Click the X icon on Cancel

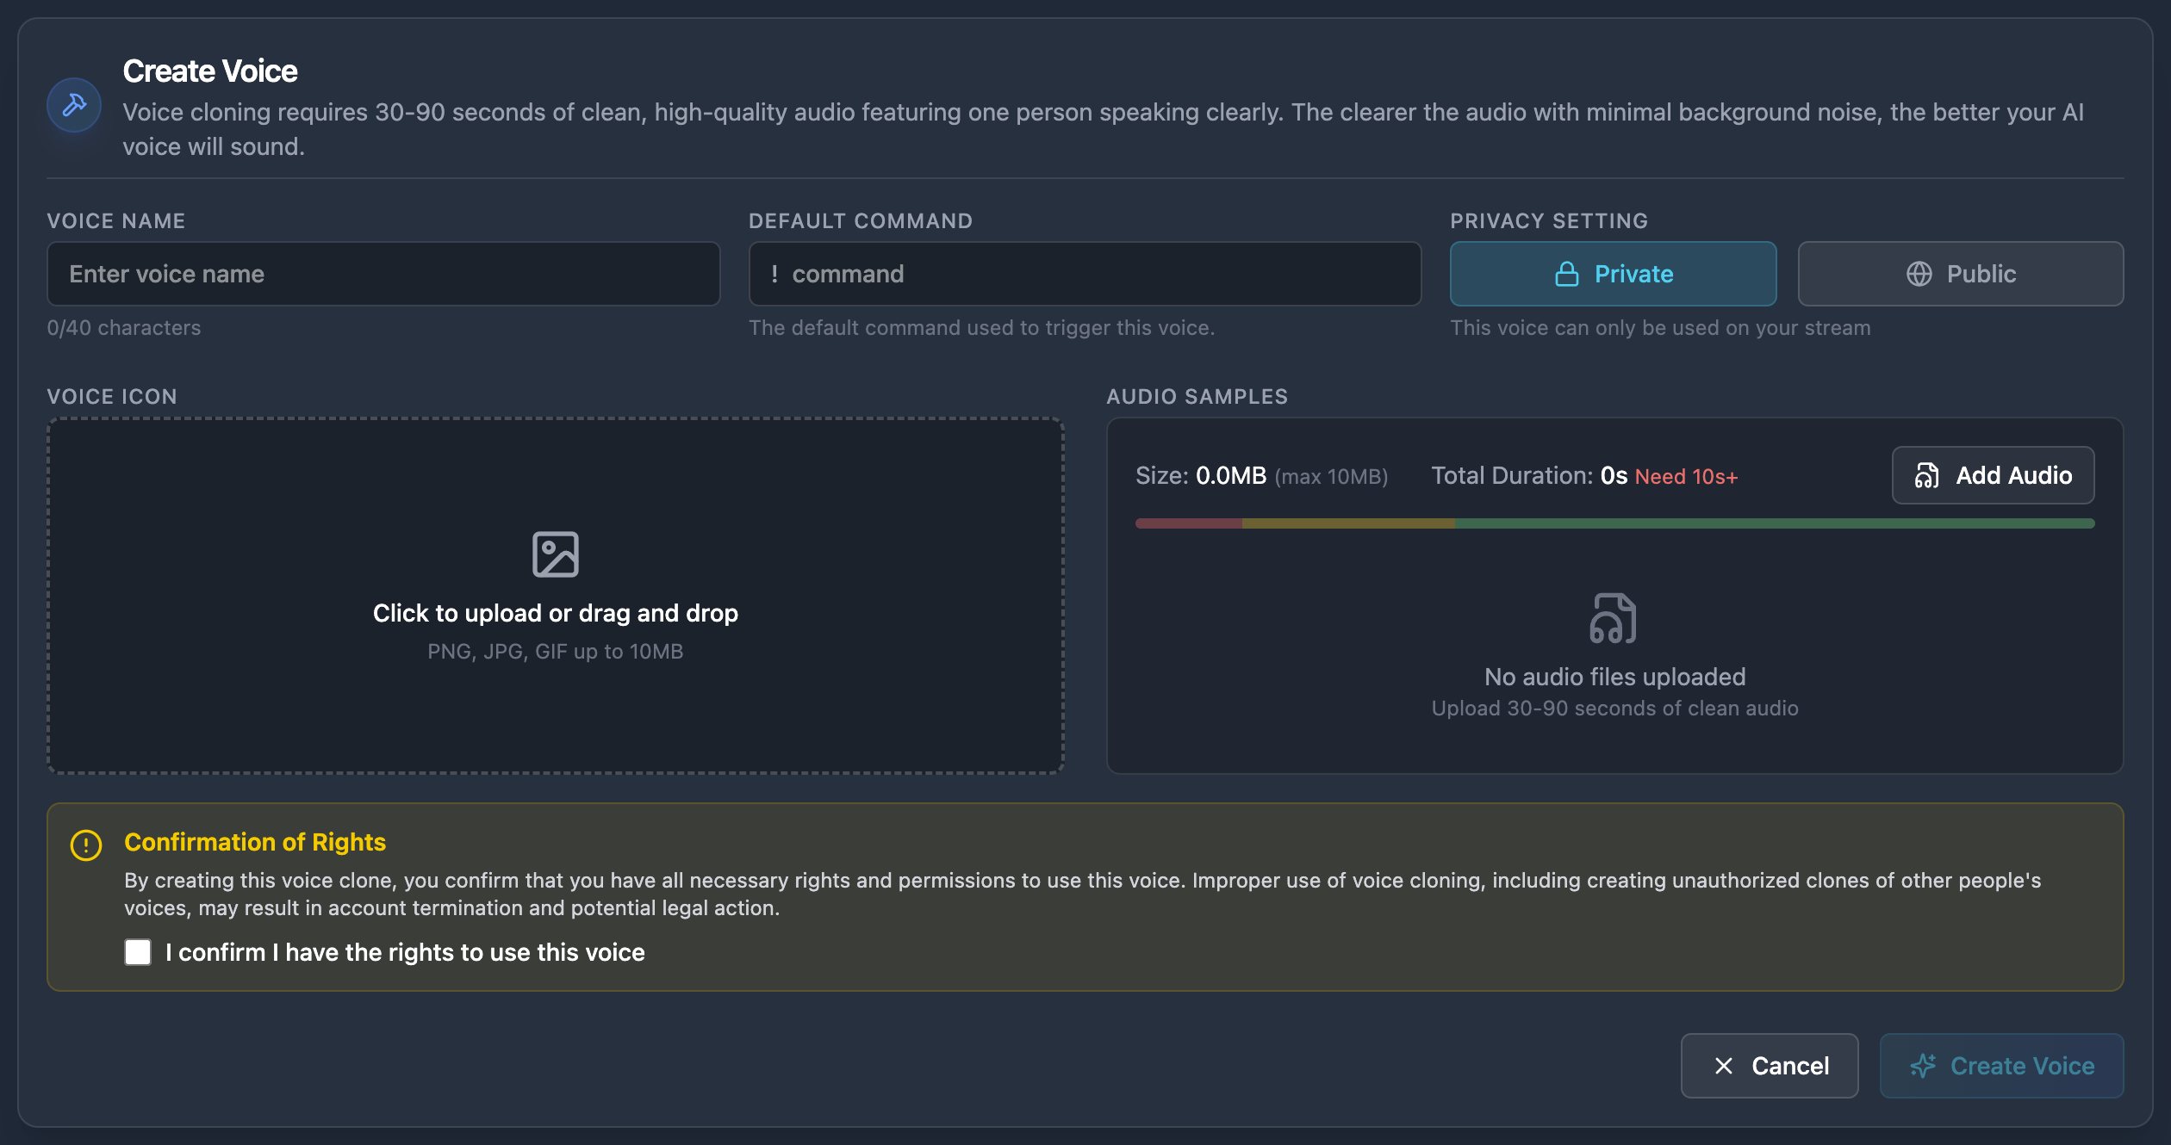click(1723, 1066)
